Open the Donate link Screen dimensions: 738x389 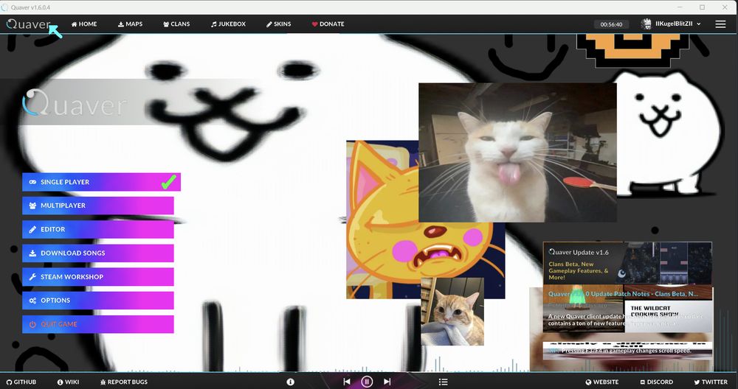click(328, 24)
